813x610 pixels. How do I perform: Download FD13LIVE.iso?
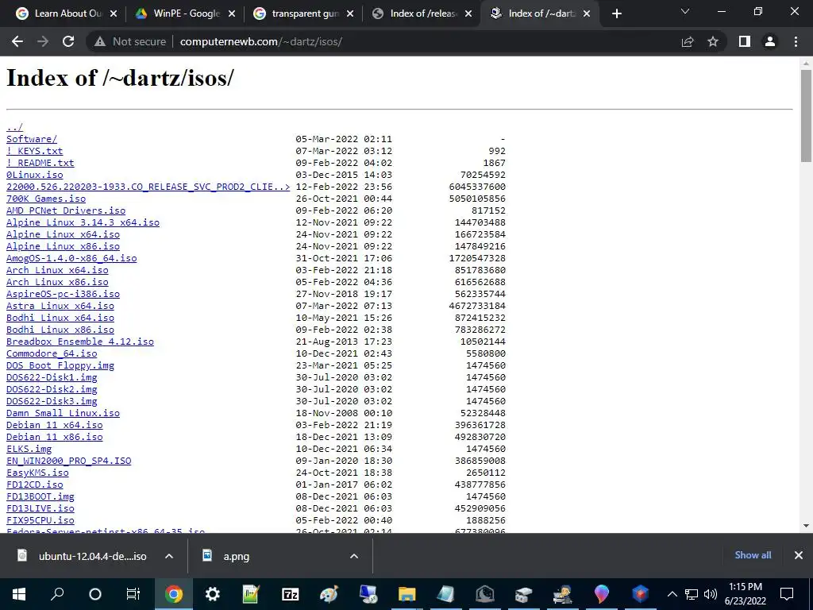[x=40, y=509]
